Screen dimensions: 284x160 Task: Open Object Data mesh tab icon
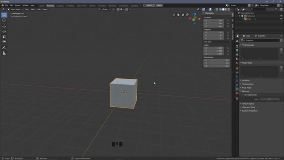click(x=237, y=89)
